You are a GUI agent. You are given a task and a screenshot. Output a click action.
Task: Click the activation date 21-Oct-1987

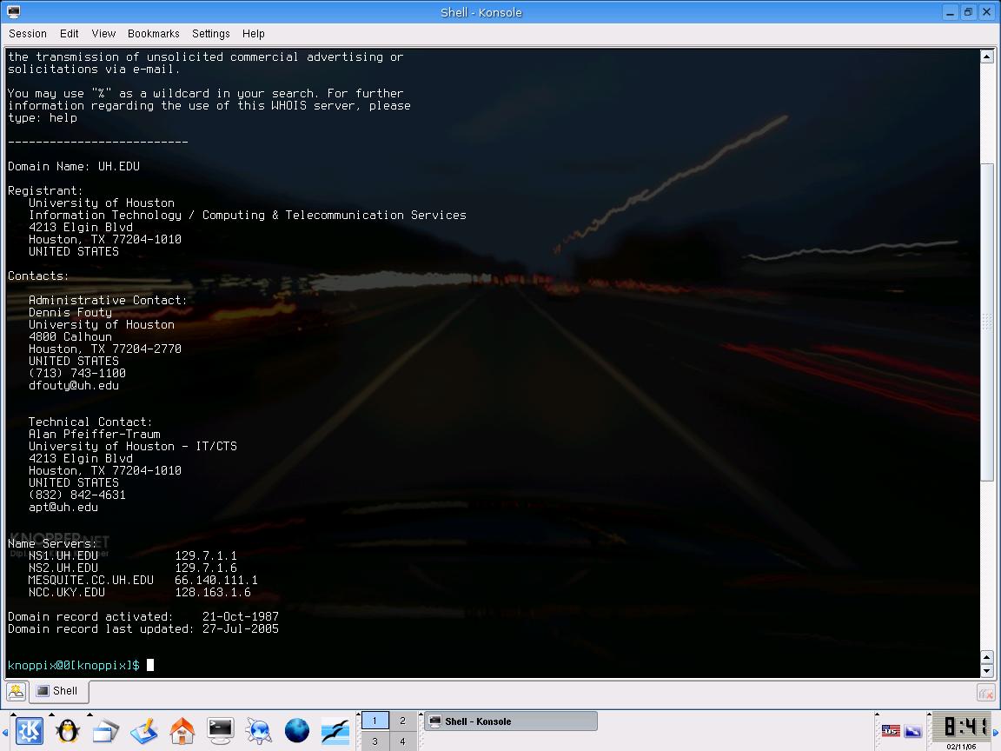pos(241,616)
